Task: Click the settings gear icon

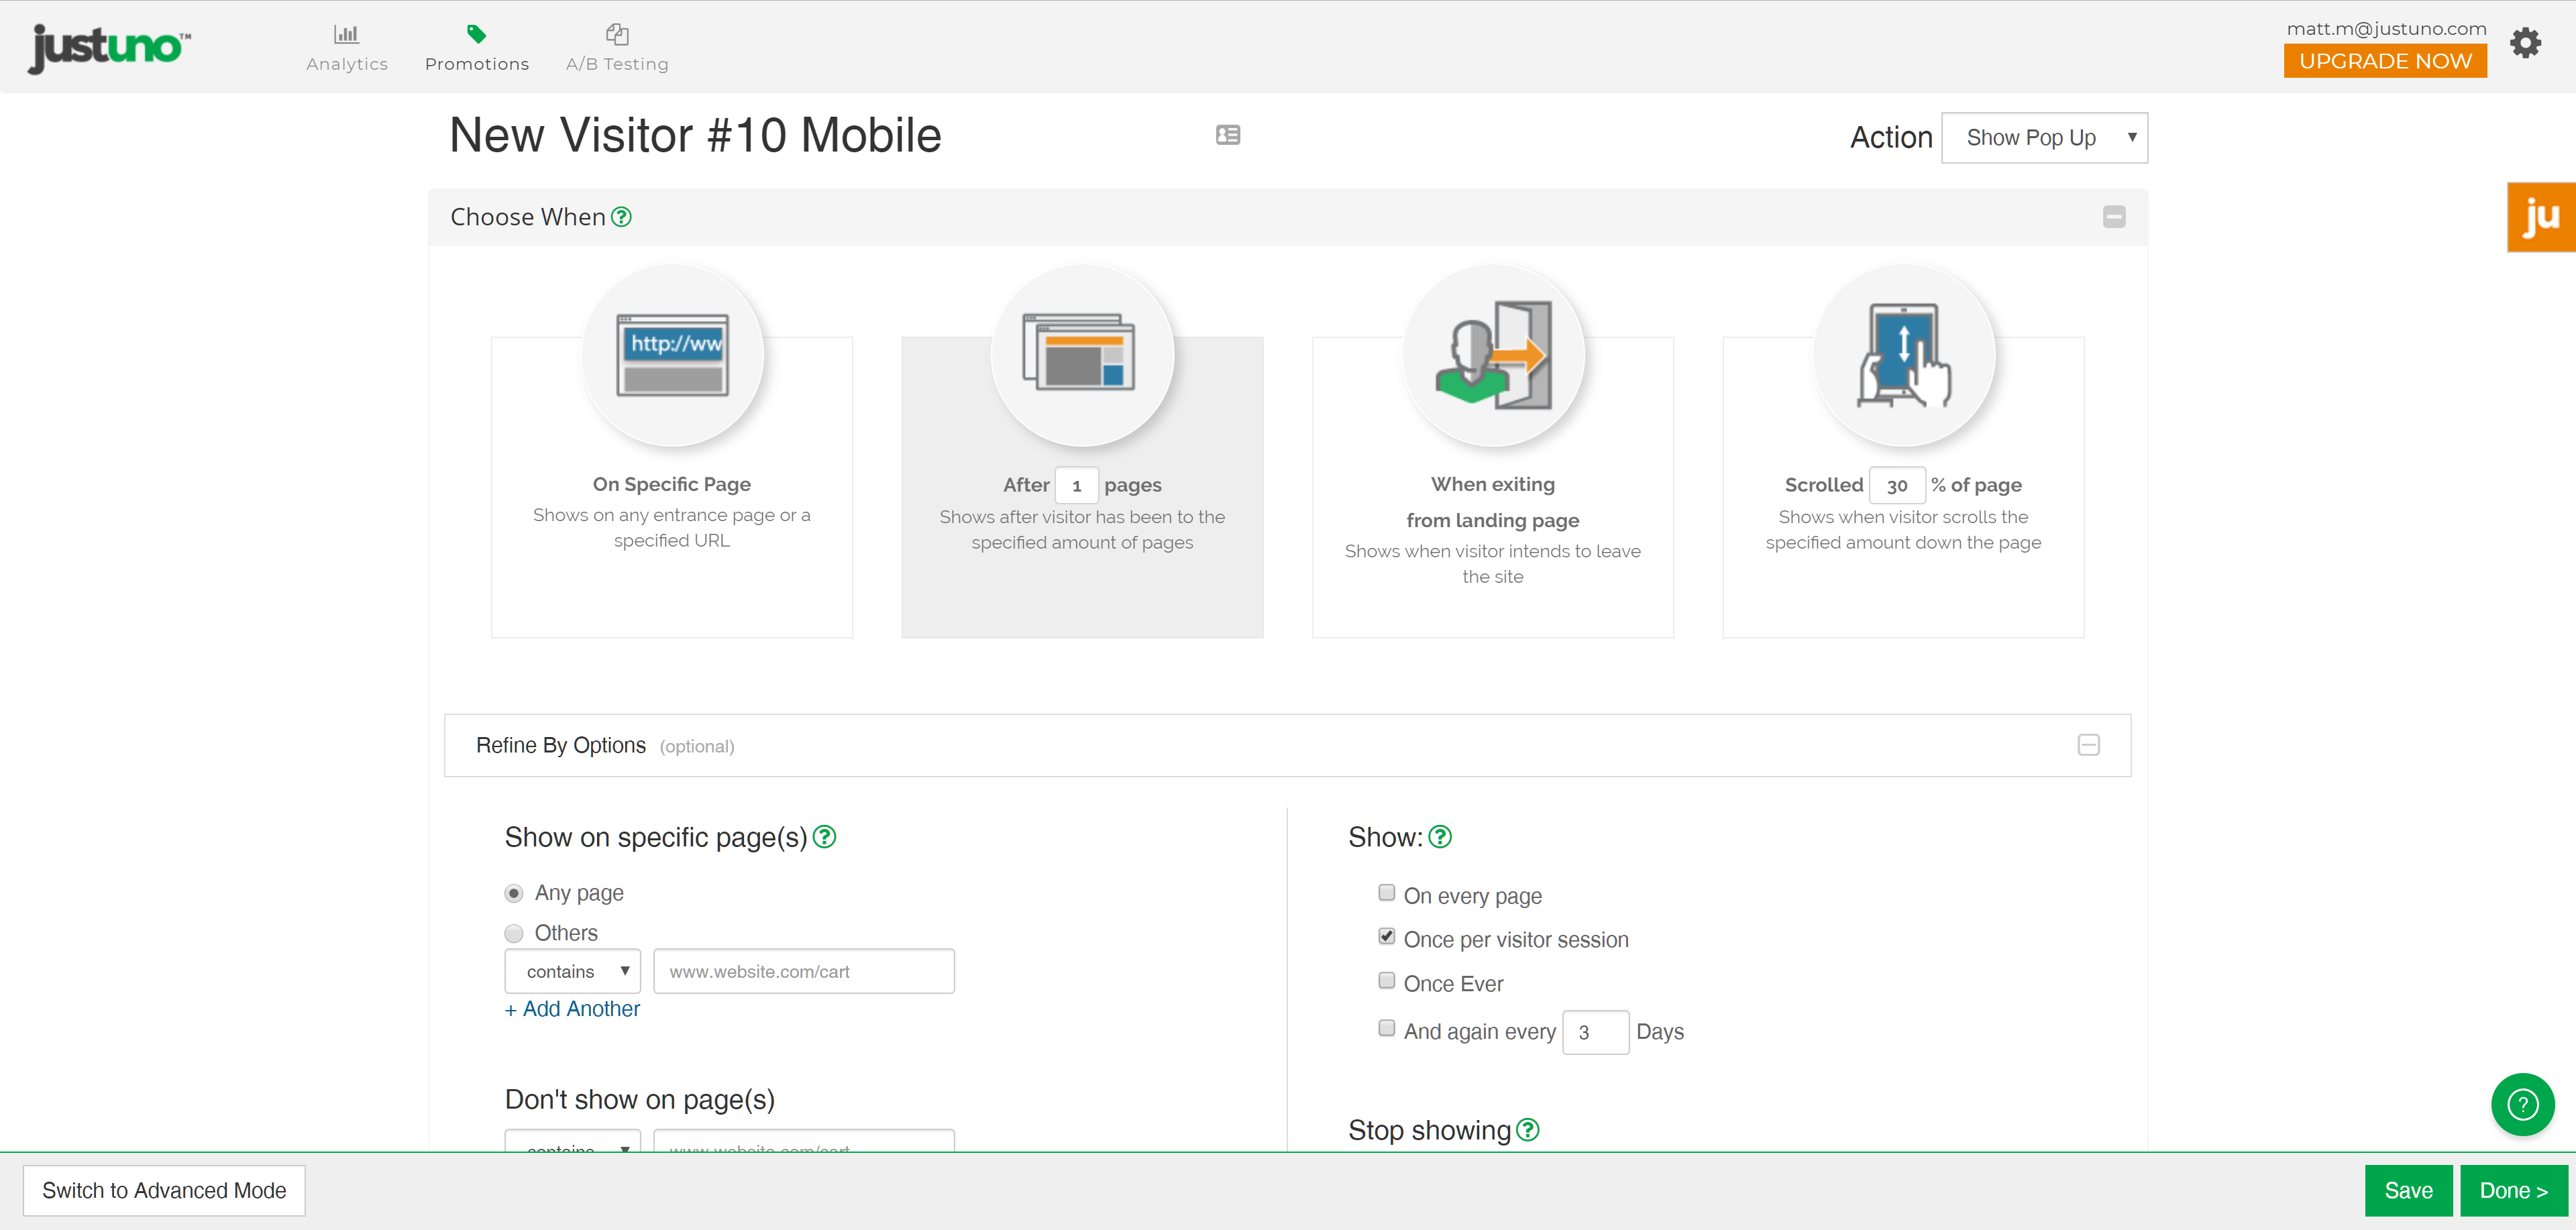Action: [x=2525, y=43]
